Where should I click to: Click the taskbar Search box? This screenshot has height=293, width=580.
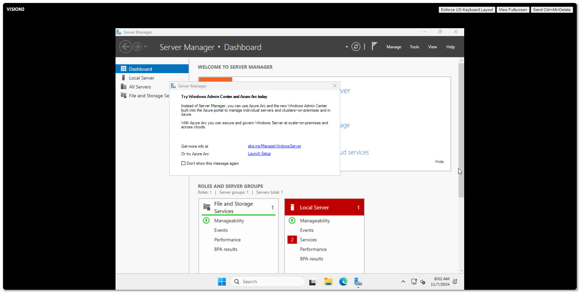pos(268,282)
